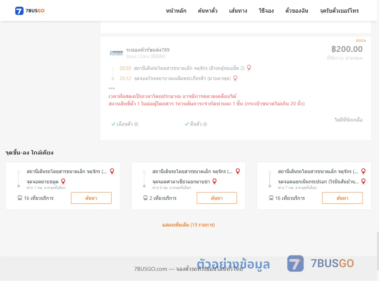Screen dimensions: 379x281
Task: Click info icon beside เลื่อนตั๋ว
Action: coord(136,124)
